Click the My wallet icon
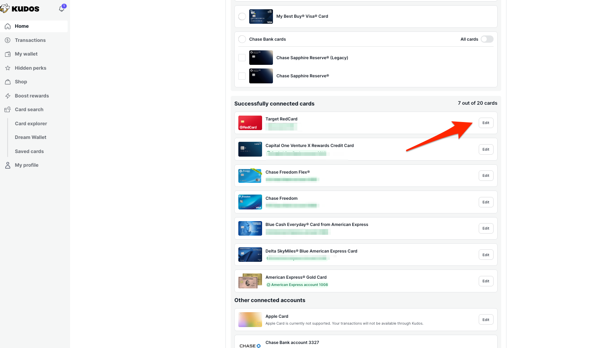The image size is (591, 348). [8, 54]
